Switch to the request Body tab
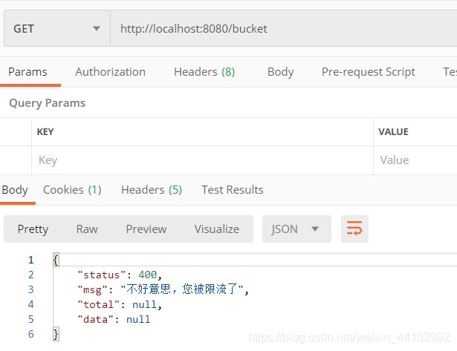 click(280, 72)
